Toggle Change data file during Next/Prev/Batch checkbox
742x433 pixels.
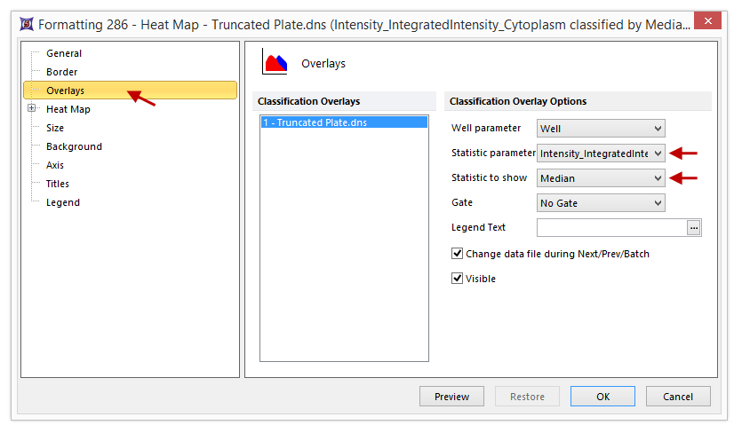coord(458,254)
